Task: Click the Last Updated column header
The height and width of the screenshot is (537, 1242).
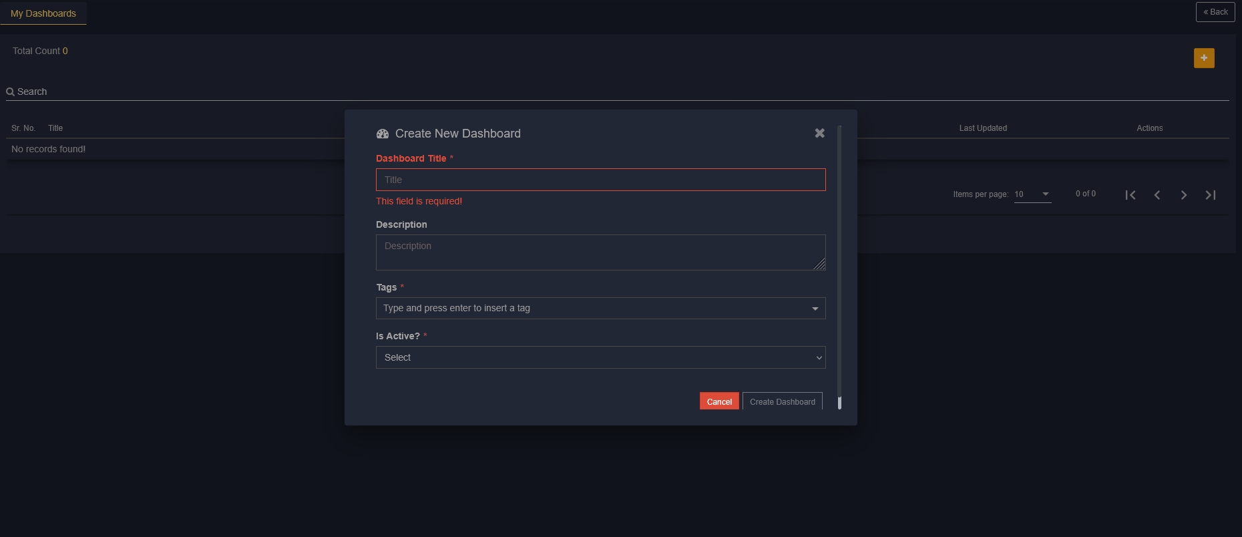Action: tap(983, 128)
